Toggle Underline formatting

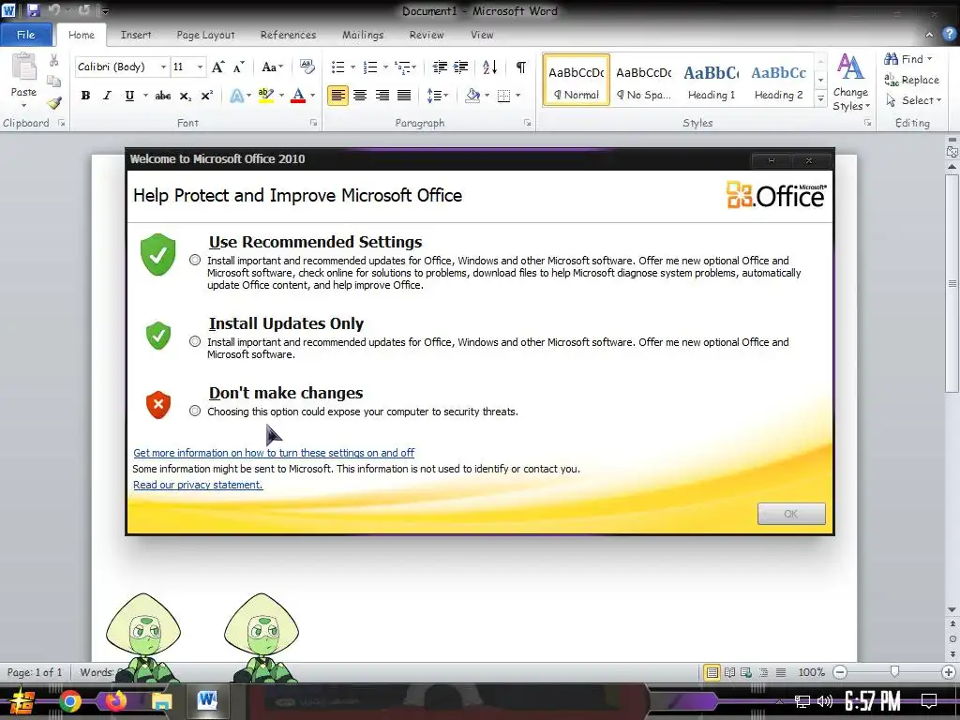click(x=129, y=96)
